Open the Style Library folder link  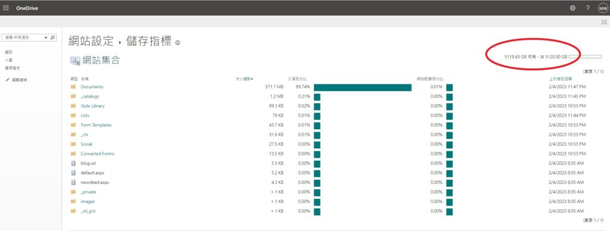(92, 106)
